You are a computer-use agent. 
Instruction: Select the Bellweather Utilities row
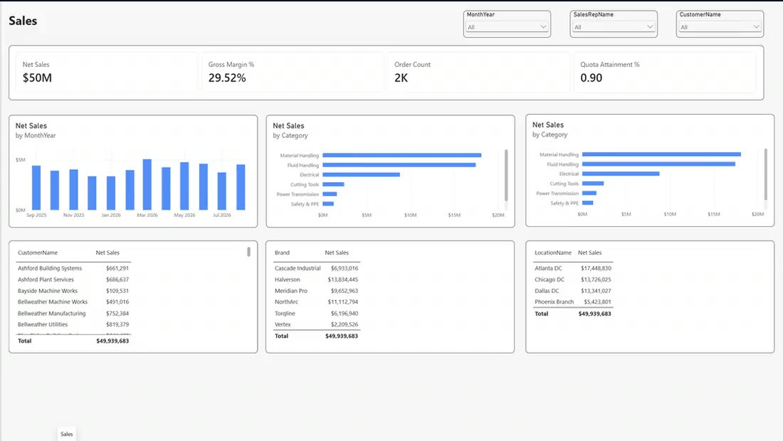(73, 324)
